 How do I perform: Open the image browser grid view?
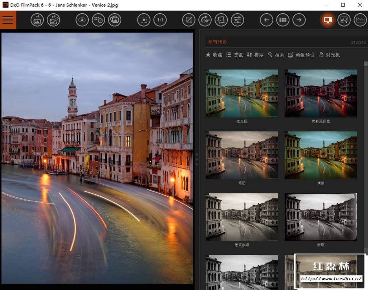(282, 20)
